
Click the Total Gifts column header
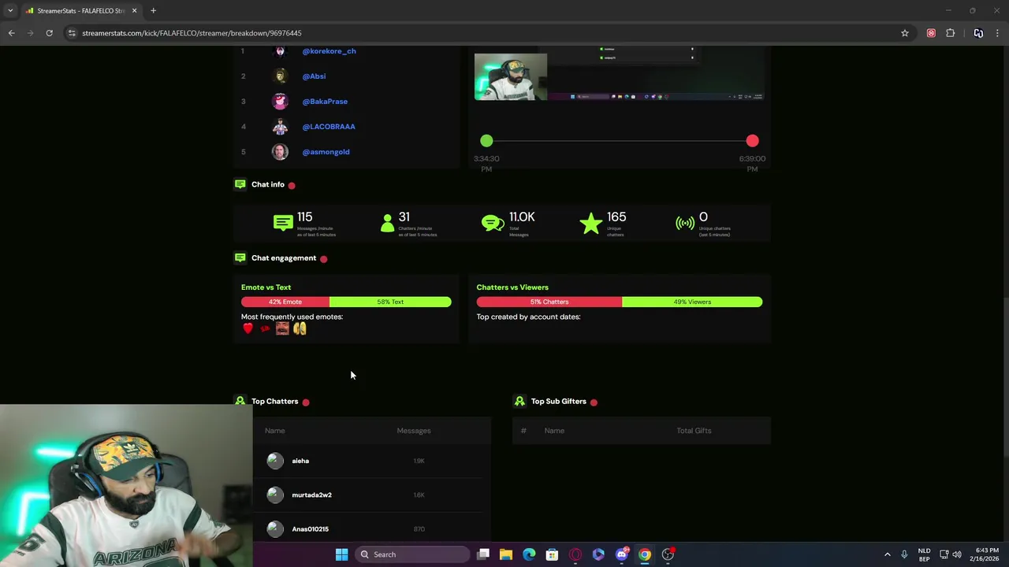[x=694, y=431]
